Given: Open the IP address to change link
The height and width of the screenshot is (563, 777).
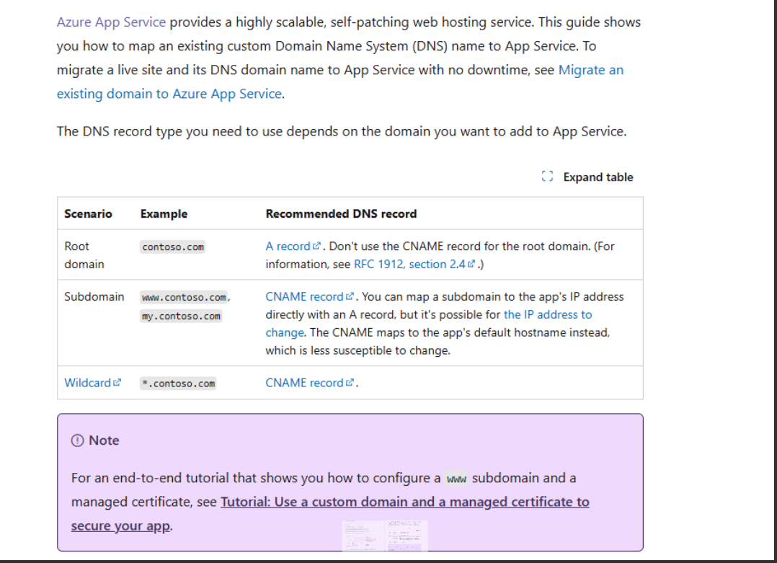Looking at the screenshot, I should click(x=548, y=315).
